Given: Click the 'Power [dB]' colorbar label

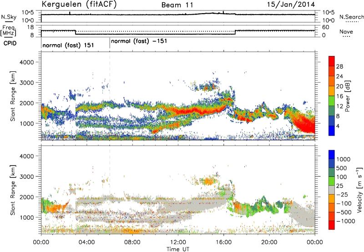Looking at the screenshot, I should point(347,96).
